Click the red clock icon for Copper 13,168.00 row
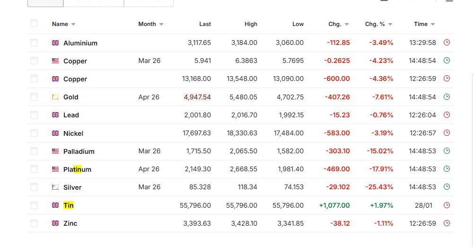474x247 pixels. click(447, 79)
